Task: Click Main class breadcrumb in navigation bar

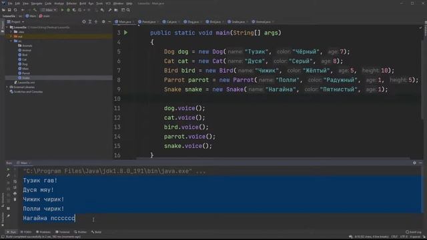Action: [31, 16]
